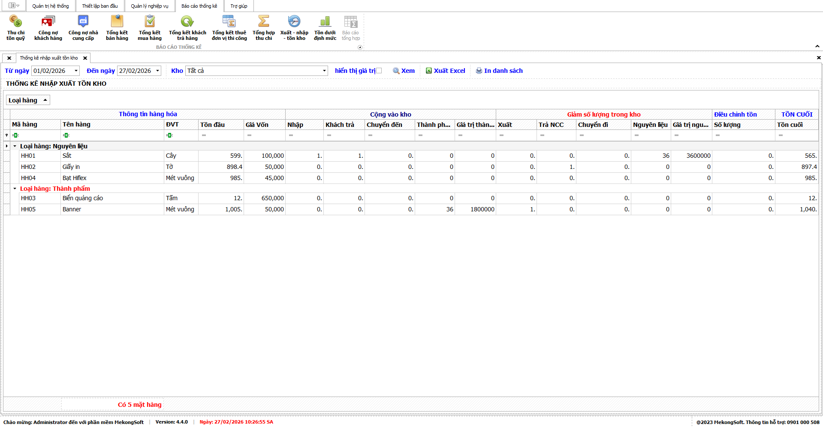This screenshot has height=427, width=823.
Task: Open Tổng kết khách trả hàng report
Action: [187, 28]
